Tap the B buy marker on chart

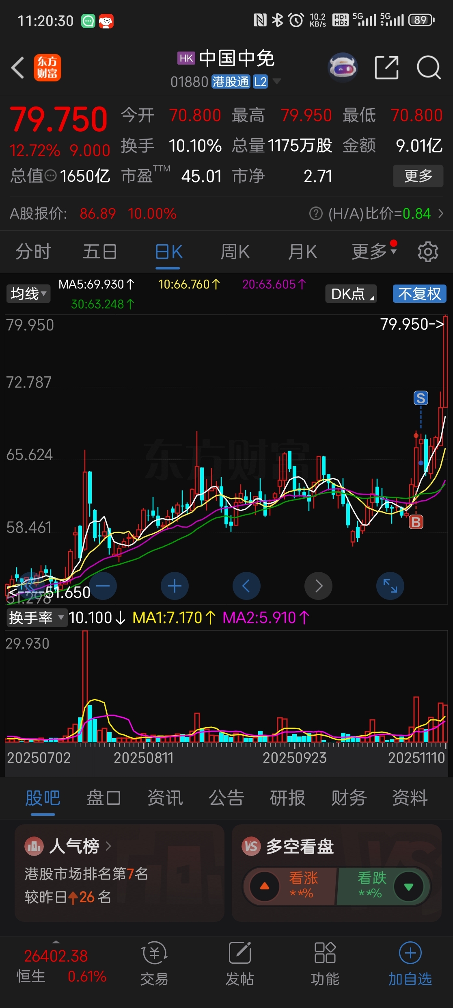pyautogui.click(x=416, y=521)
